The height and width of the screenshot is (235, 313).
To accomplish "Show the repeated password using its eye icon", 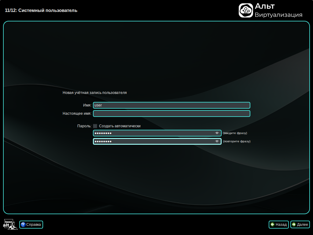I will [217, 141].
